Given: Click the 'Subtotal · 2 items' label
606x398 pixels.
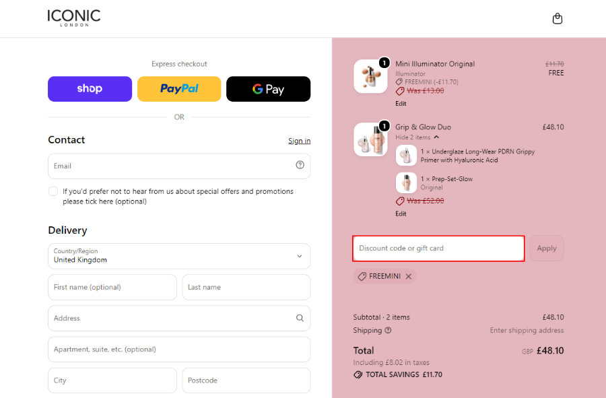Looking at the screenshot, I should point(382,317).
